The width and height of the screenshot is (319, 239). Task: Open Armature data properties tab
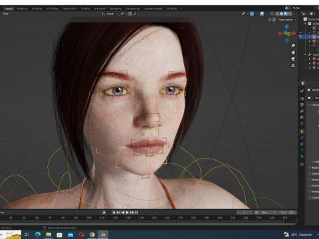click(302, 150)
